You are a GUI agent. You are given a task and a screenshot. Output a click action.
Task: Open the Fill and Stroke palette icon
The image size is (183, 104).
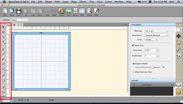pos(178,43)
